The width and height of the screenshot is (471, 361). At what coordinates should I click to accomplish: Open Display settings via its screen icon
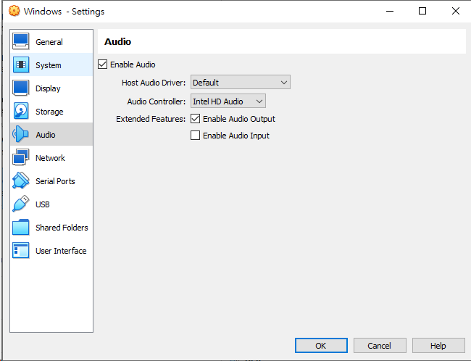click(x=21, y=88)
